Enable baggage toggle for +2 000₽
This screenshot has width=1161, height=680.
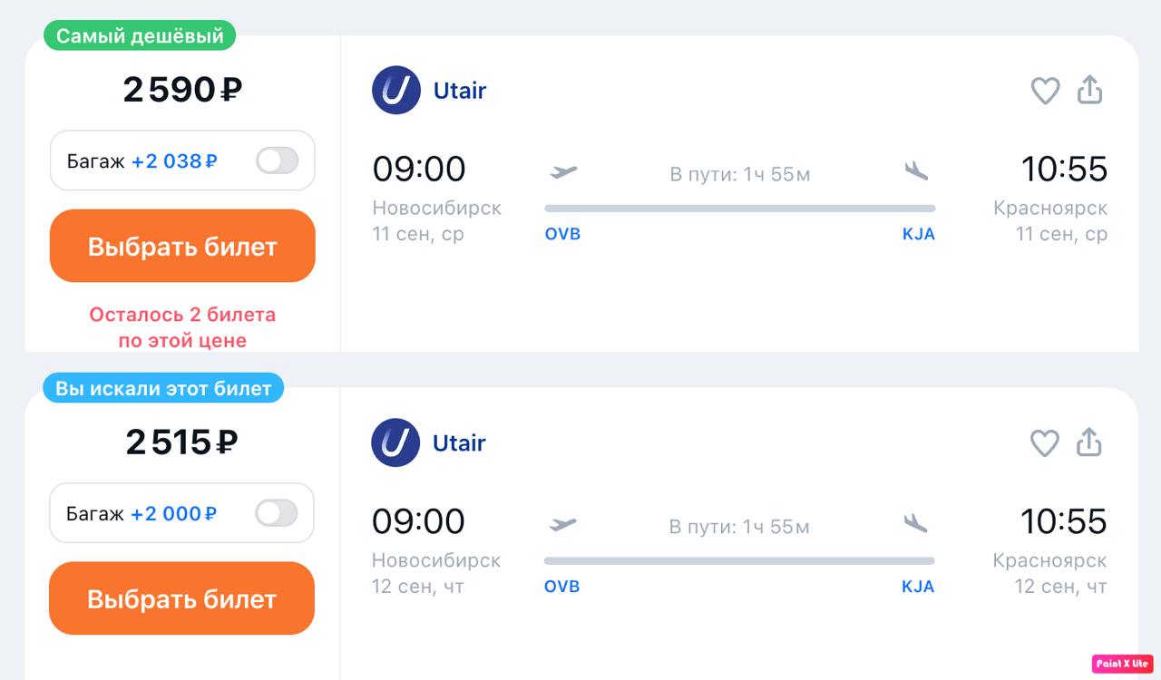pos(276,514)
